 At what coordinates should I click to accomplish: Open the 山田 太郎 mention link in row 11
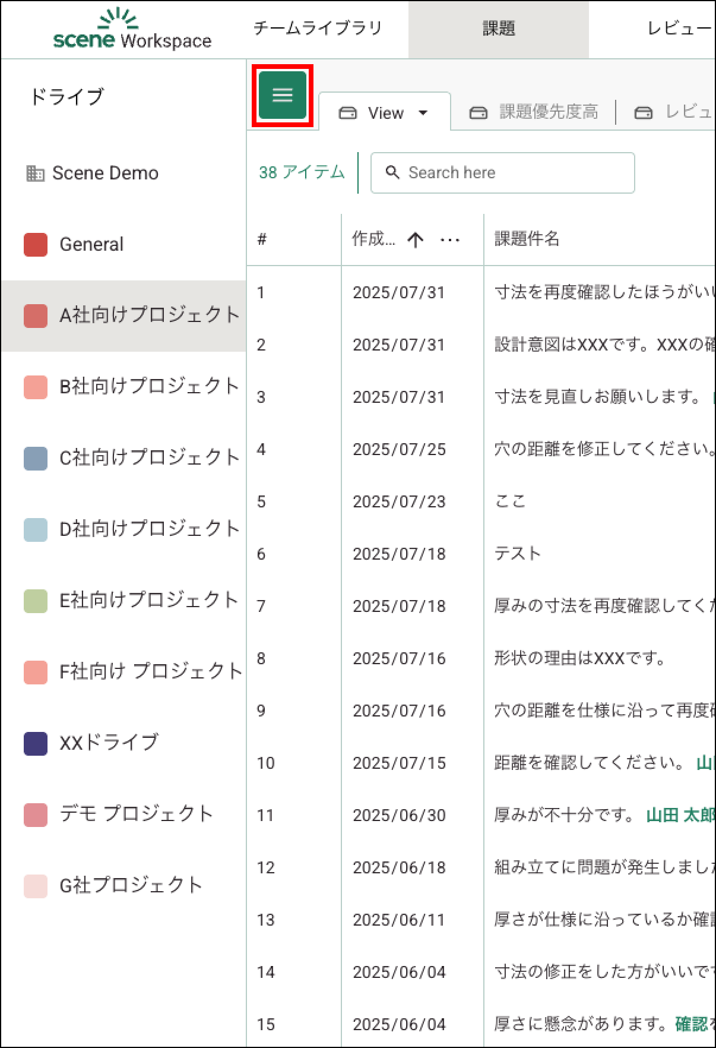coord(680,815)
